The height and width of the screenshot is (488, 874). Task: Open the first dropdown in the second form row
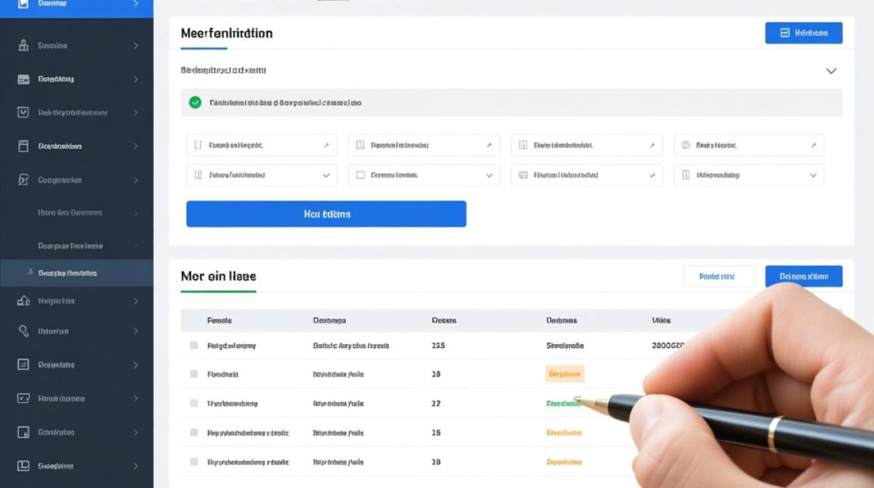pos(261,175)
